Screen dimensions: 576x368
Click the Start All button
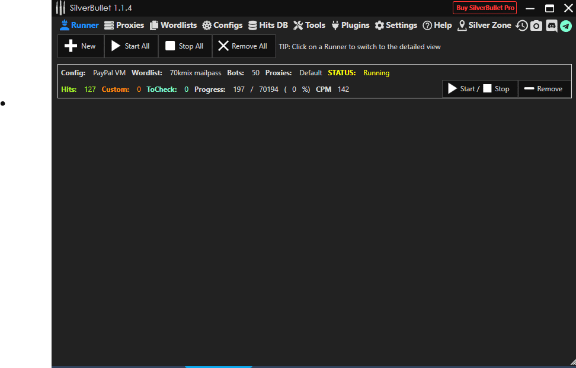[131, 46]
